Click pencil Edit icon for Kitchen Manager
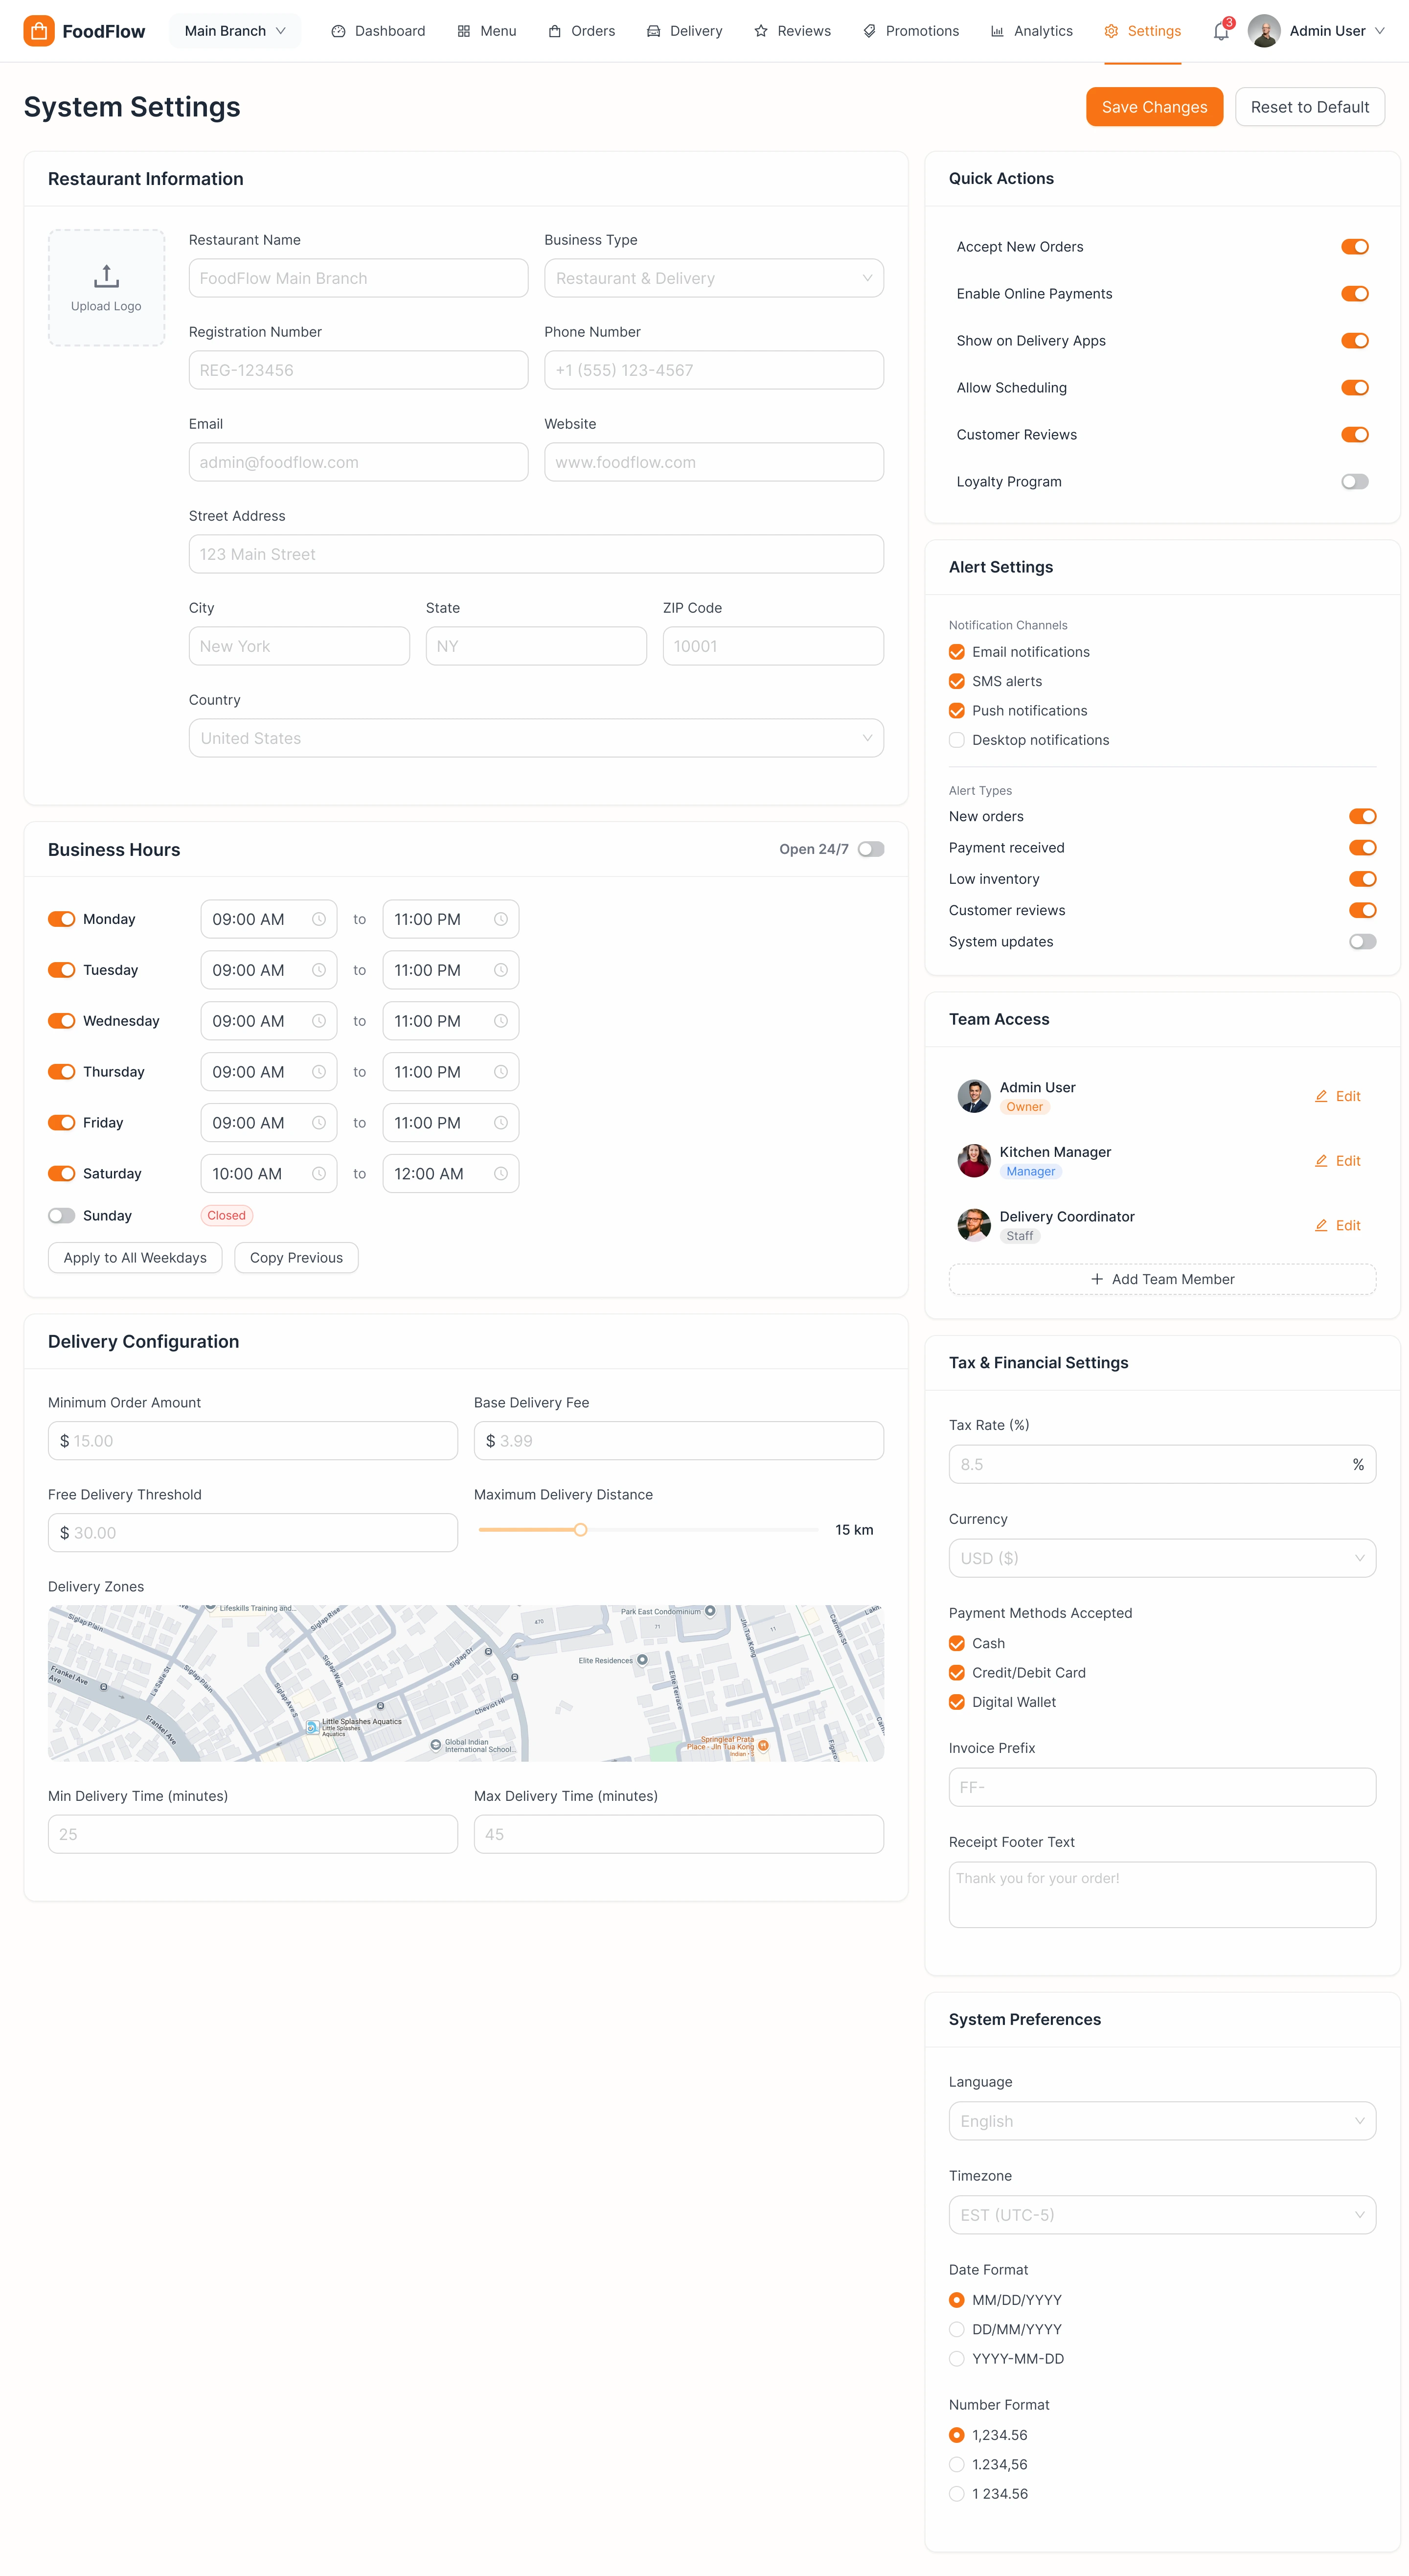Image resolution: width=1409 pixels, height=2576 pixels. tap(1320, 1161)
